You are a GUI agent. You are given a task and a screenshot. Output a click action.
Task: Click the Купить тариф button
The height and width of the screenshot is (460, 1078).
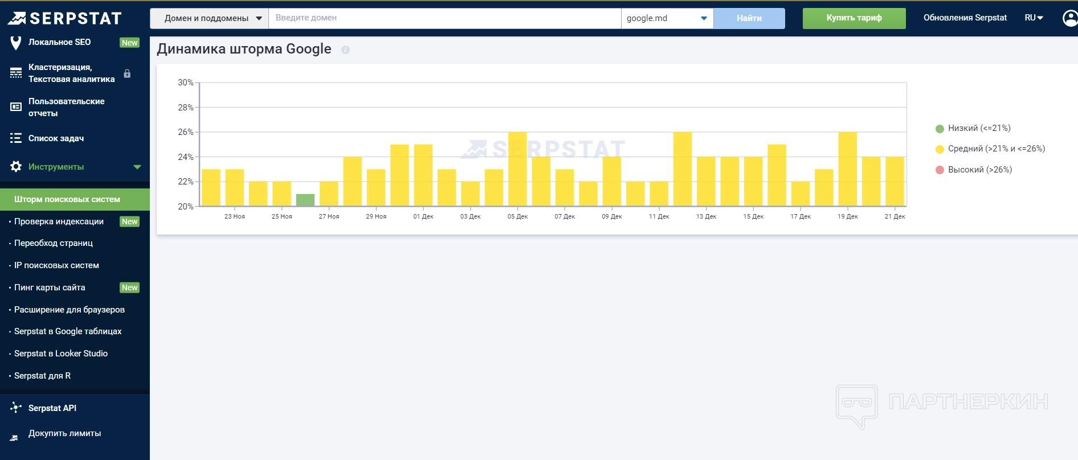(854, 18)
